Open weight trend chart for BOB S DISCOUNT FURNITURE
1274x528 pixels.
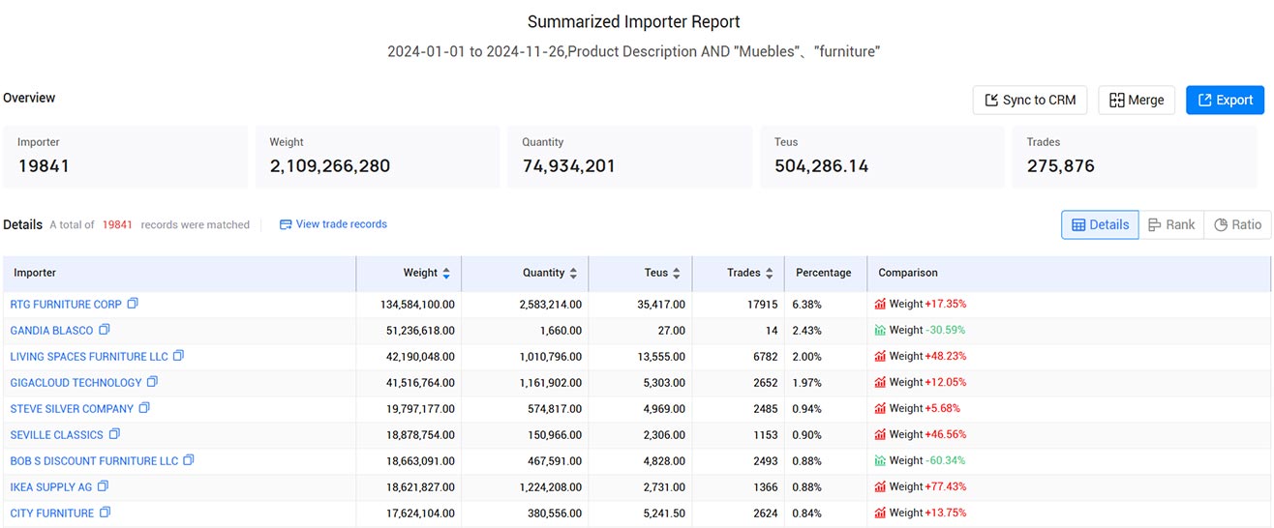pyautogui.click(x=880, y=460)
